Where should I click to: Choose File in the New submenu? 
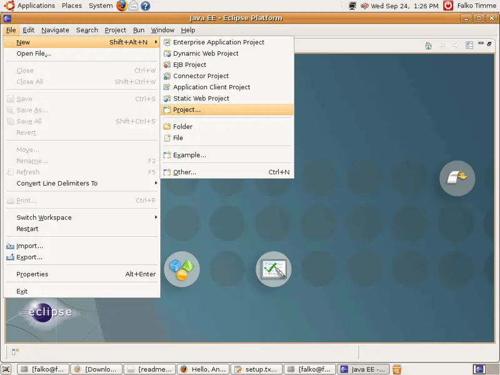pyautogui.click(x=227, y=137)
